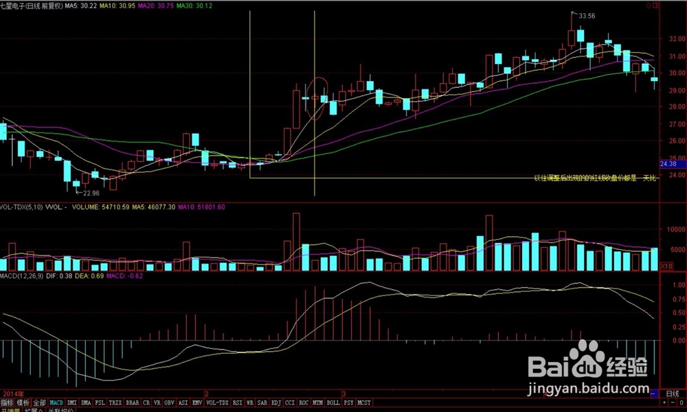The image size is (687, 412).
Task: Click the volume MA10: 51801.60 label
Action: click(x=201, y=207)
